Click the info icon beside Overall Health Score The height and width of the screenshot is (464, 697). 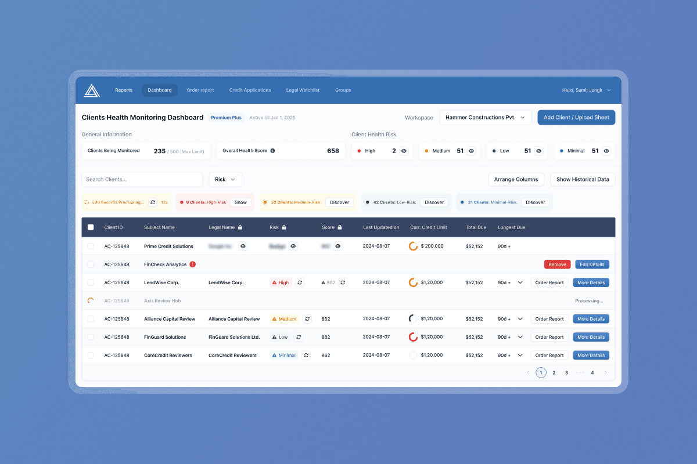[x=273, y=151]
